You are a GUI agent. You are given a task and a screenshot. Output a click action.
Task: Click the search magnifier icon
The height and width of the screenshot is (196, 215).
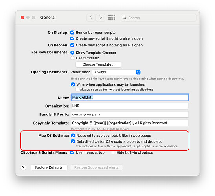click(x=124, y=18)
